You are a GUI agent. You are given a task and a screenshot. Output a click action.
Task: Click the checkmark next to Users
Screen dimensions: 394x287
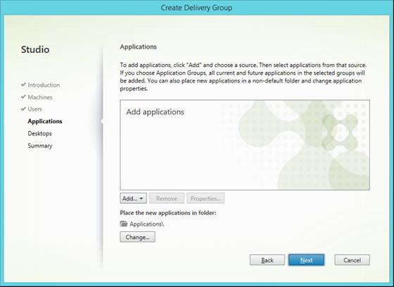coord(23,109)
